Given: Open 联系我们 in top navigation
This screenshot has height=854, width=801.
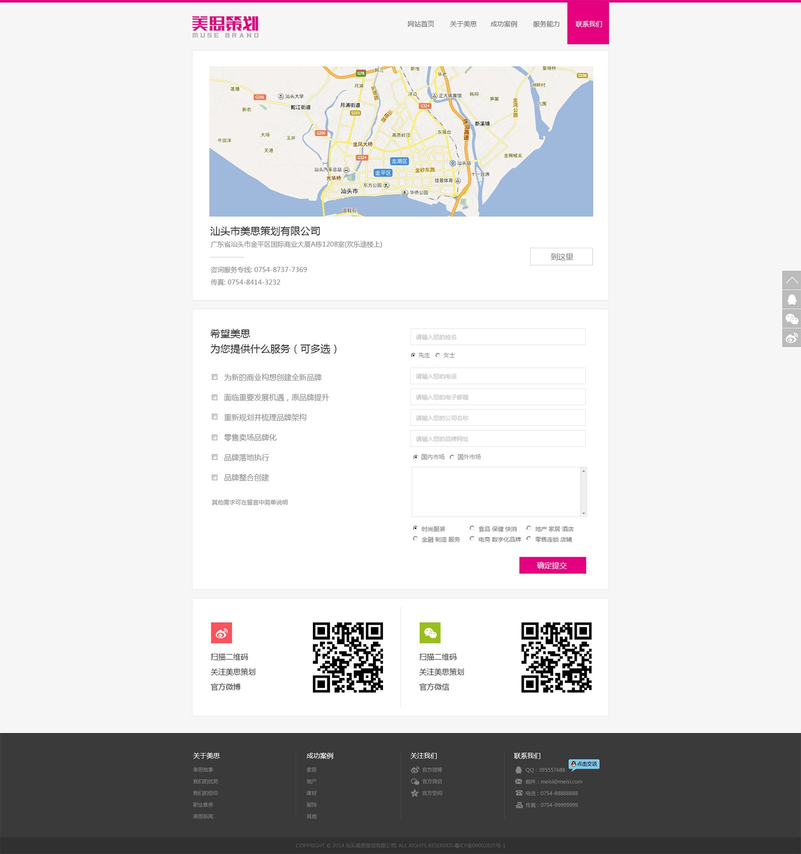Looking at the screenshot, I should coord(588,24).
